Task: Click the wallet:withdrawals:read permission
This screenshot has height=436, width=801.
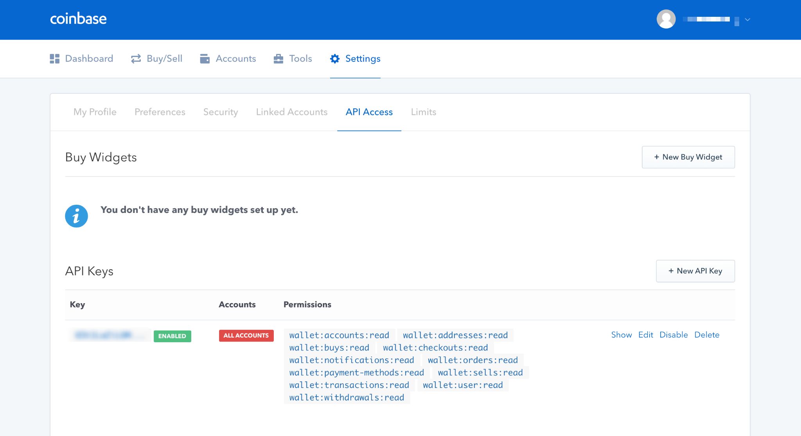Action: click(x=347, y=398)
